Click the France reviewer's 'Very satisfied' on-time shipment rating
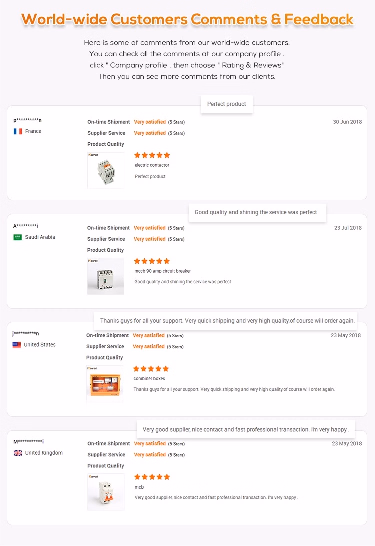Viewport: 375px width, 546px height. (150, 122)
